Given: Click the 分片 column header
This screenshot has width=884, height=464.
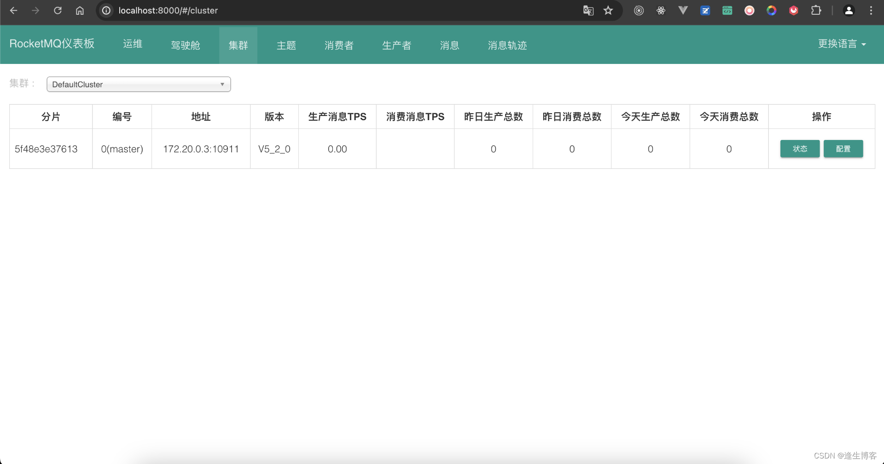Looking at the screenshot, I should [x=51, y=117].
